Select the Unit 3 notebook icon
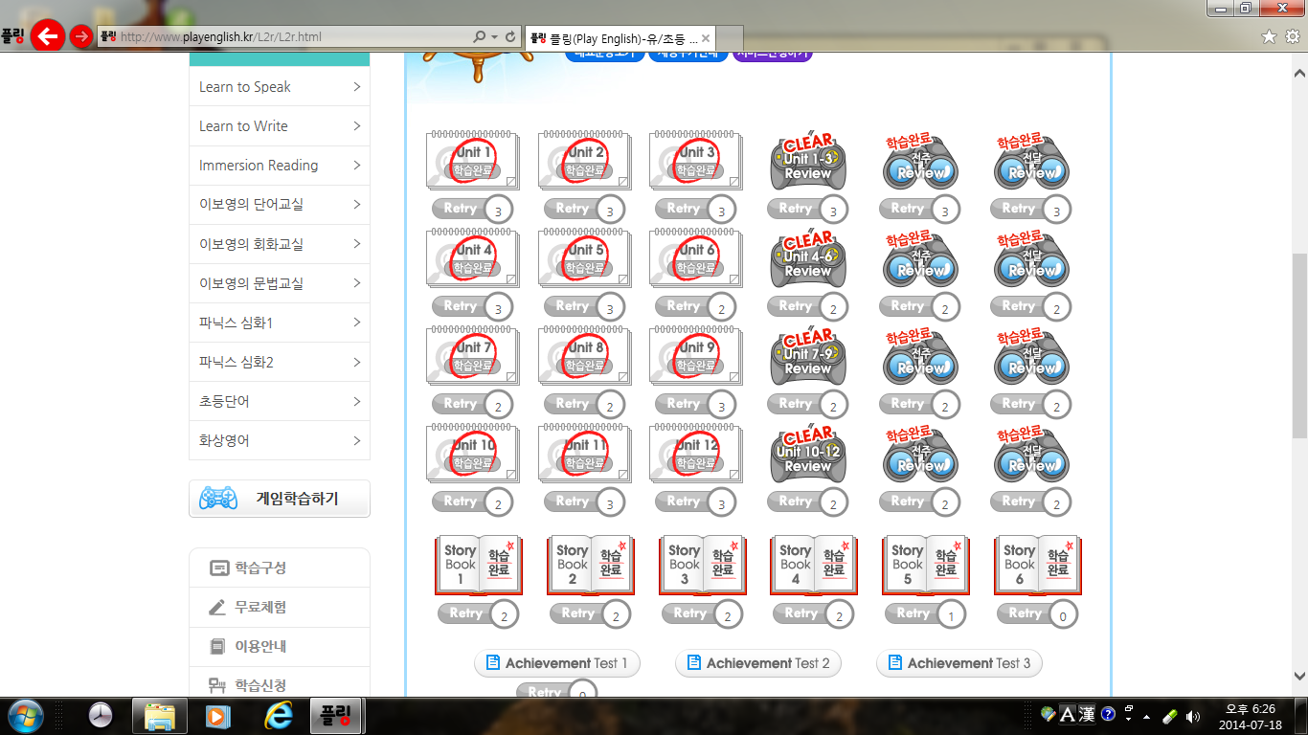The height and width of the screenshot is (735, 1308). pos(695,161)
